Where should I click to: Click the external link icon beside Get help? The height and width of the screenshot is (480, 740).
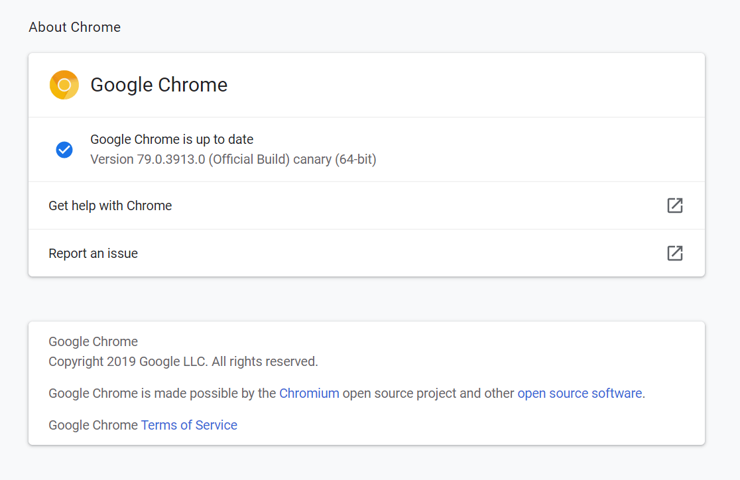coord(674,206)
